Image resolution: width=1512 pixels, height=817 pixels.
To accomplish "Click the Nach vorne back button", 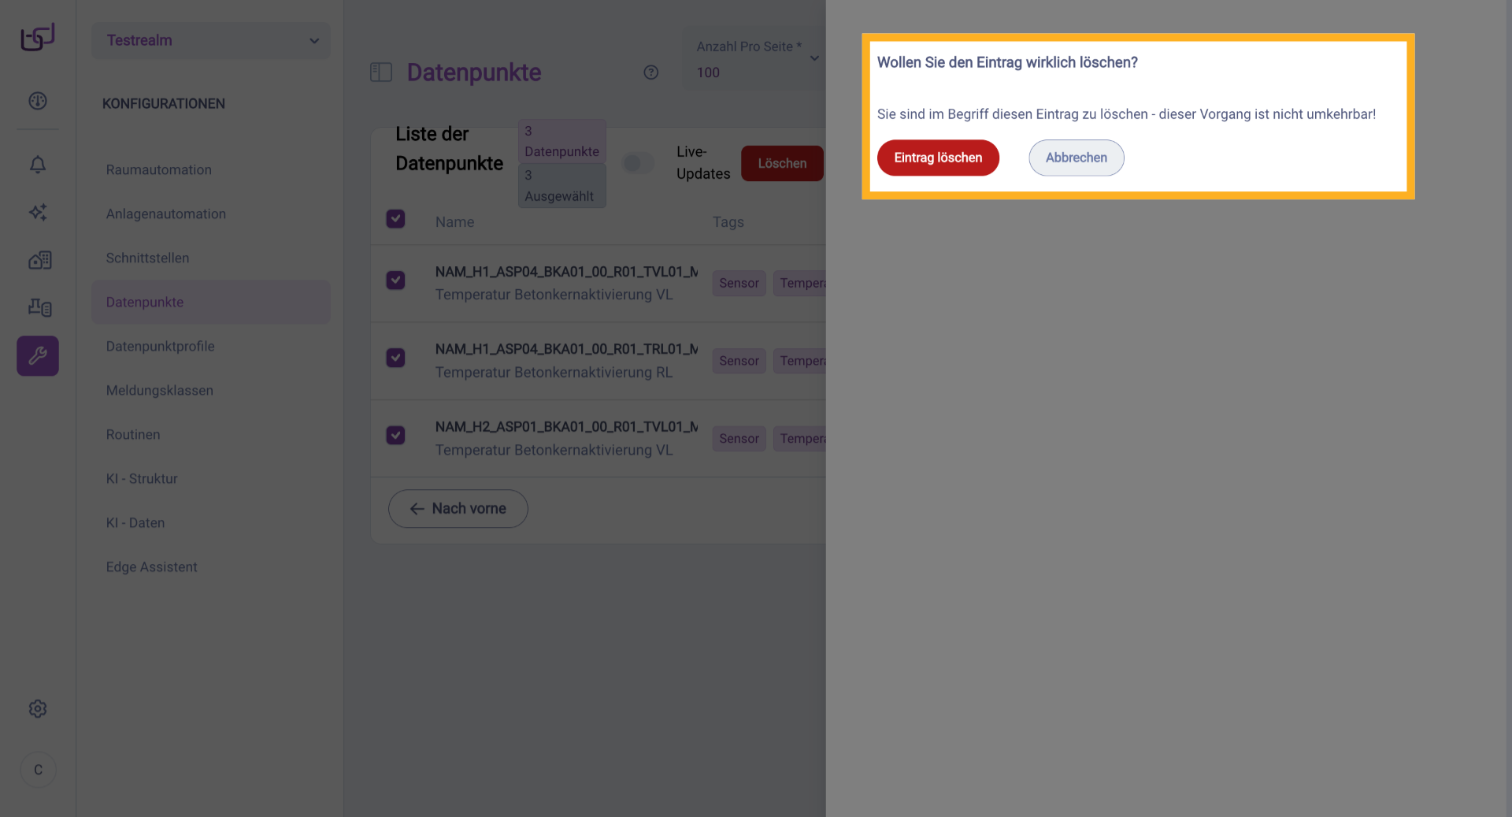I will (458, 509).
